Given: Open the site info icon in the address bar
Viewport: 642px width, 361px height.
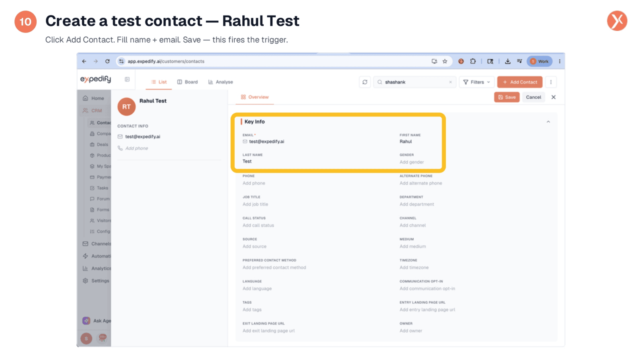Looking at the screenshot, I should pos(121,61).
